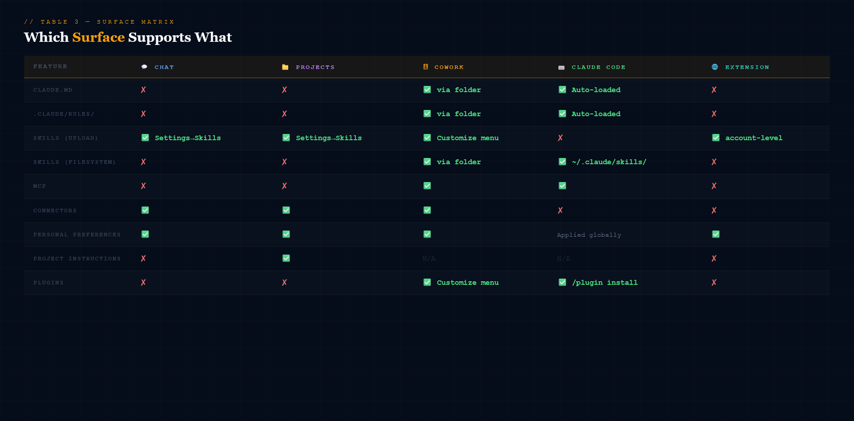Click the Claude Code terminal icon
This screenshot has height=421, width=854.
click(x=561, y=68)
